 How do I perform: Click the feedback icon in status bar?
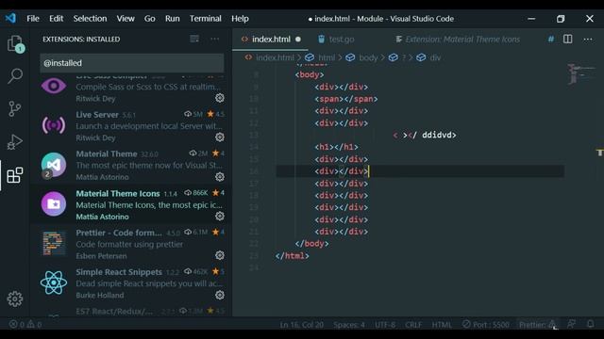(x=572, y=324)
